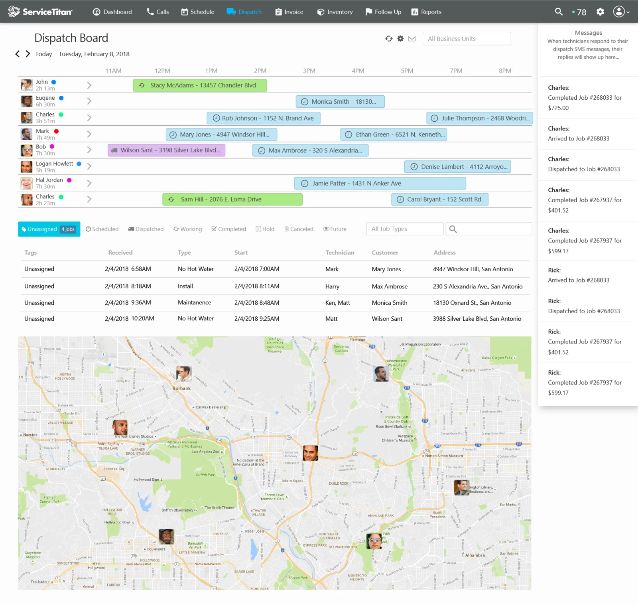Image resolution: width=638 pixels, height=604 pixels.
Task: Open the dispatch board settings gear icon
Action: (x=400, y=38)
